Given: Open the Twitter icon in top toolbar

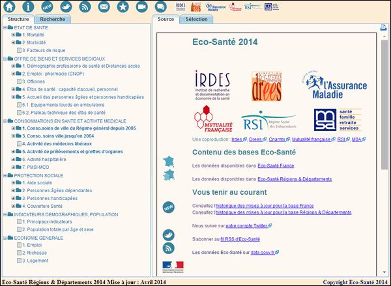Looking at the screenshot, I should 66,7.
